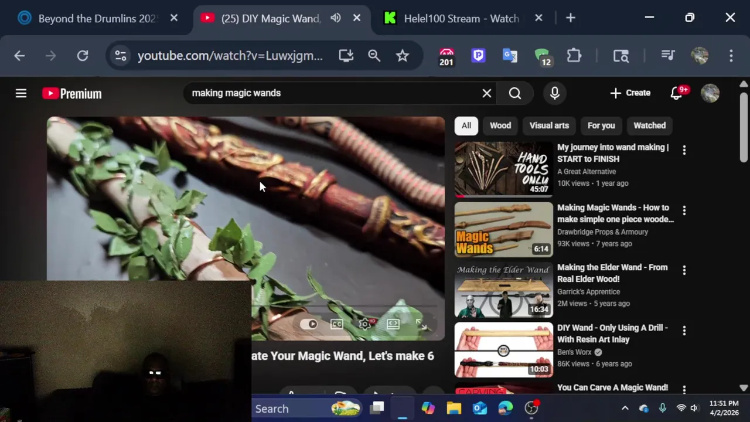750x422 pixels.
Task: Open options for 'My journey into wand making'
Action: click(x=684, y=151)
